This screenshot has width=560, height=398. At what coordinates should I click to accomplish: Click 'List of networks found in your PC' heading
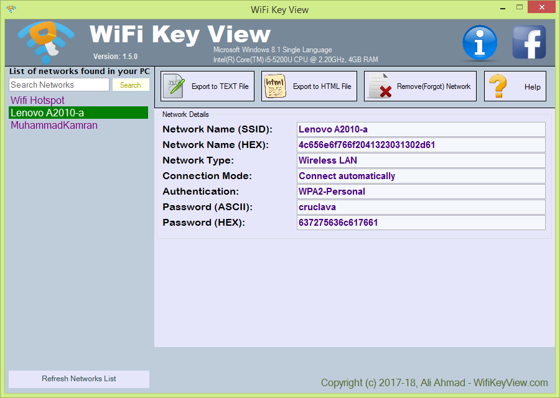pos(79,72)
